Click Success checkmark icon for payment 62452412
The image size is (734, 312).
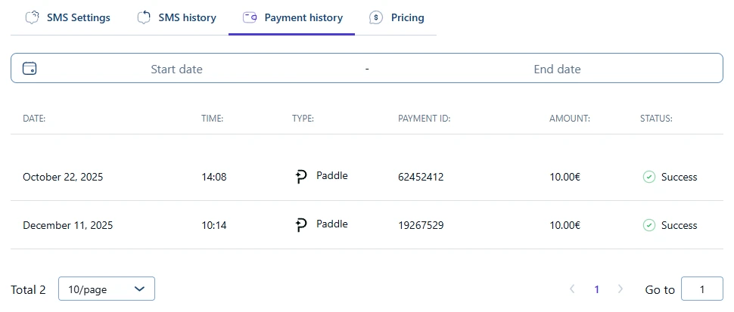648,177
